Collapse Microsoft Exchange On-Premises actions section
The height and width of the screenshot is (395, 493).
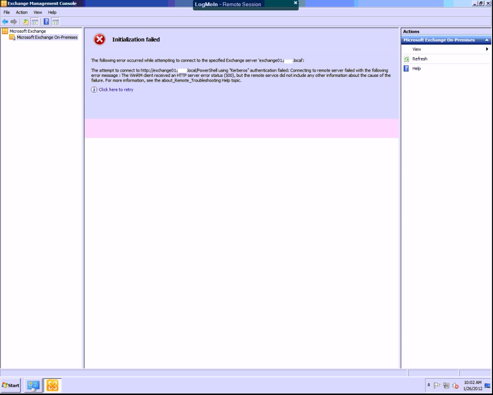point(487,40)
